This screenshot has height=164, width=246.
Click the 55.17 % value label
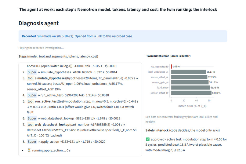pyautogui.click(x=211, y=72)
